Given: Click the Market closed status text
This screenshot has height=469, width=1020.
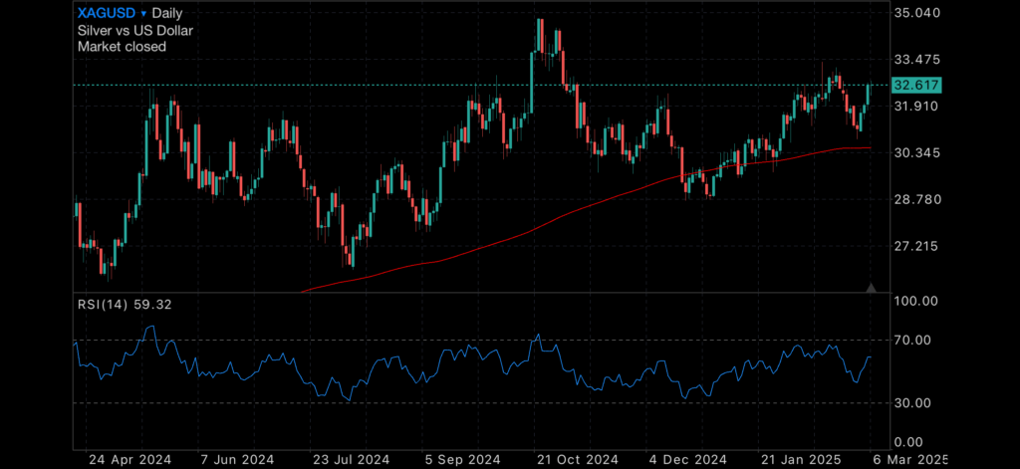Looking at the screenshot, I should click(122, 47).
